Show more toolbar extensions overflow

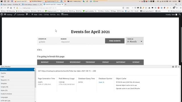(x=177, y=8)
